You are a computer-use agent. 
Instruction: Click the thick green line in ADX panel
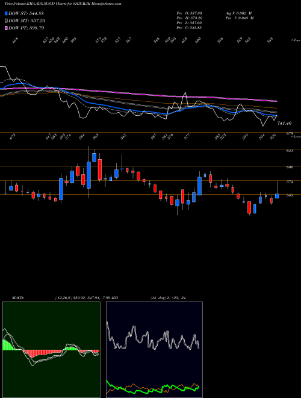click(x=152, y=388)
